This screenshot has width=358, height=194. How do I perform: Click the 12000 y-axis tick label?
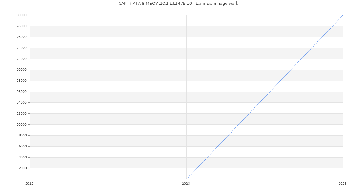[21, 114]
